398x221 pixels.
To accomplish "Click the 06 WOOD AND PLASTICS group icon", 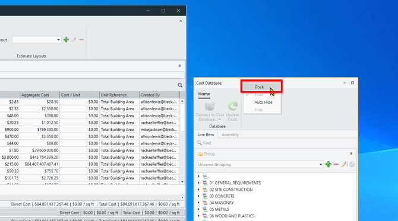I will pyautogui.click(x=205, y=216).
